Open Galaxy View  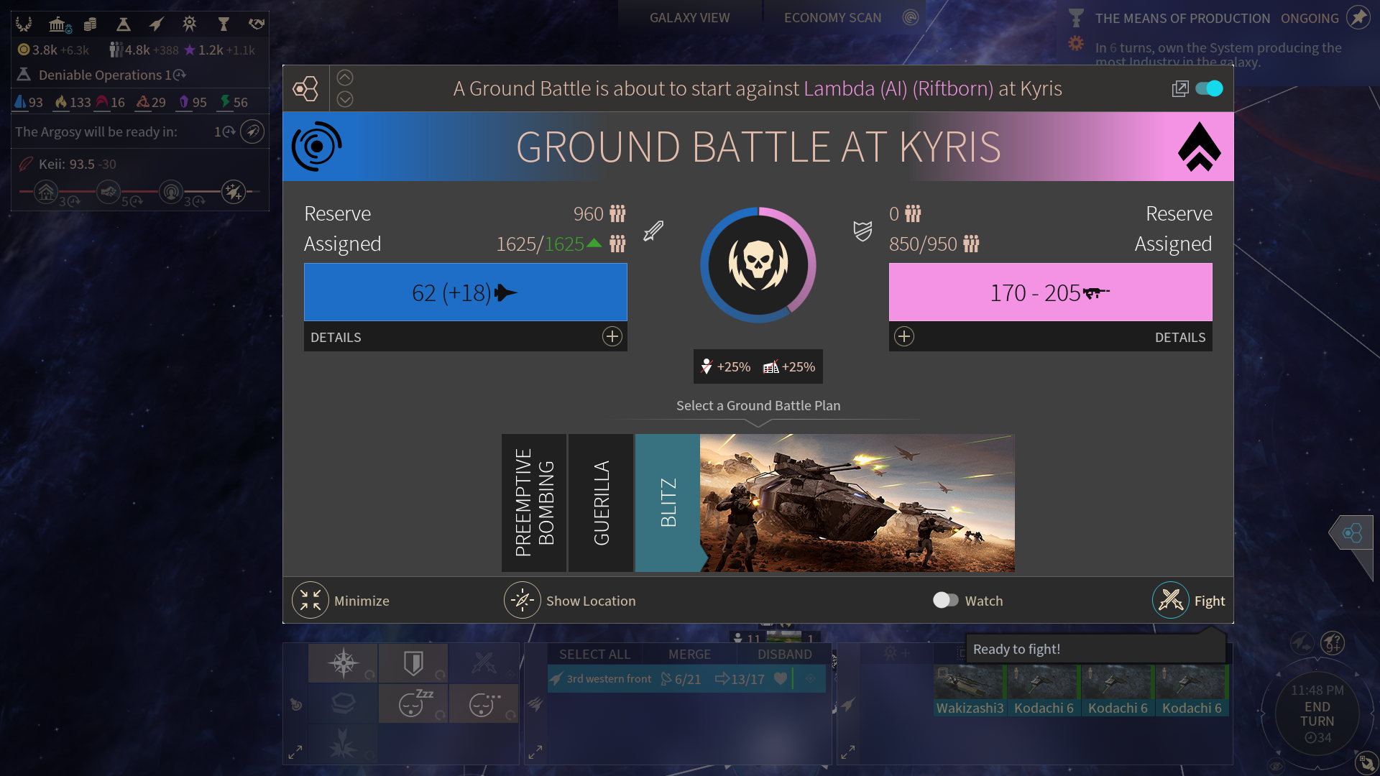tap(689, 17)
